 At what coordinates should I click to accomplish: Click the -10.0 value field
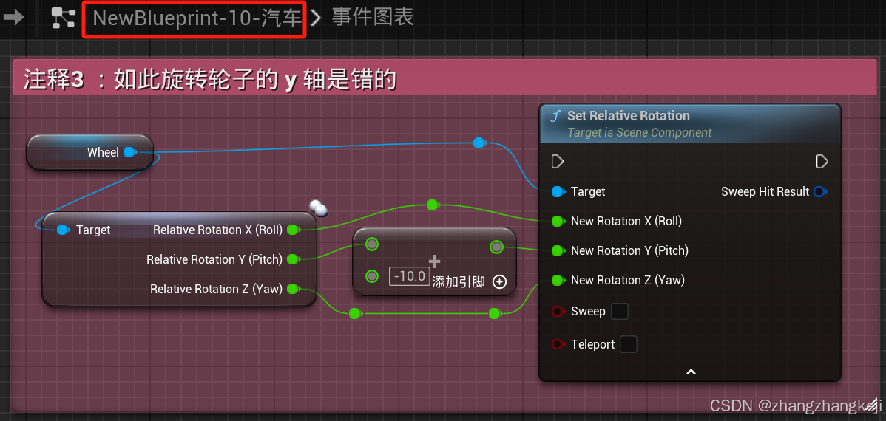[410, 276]
